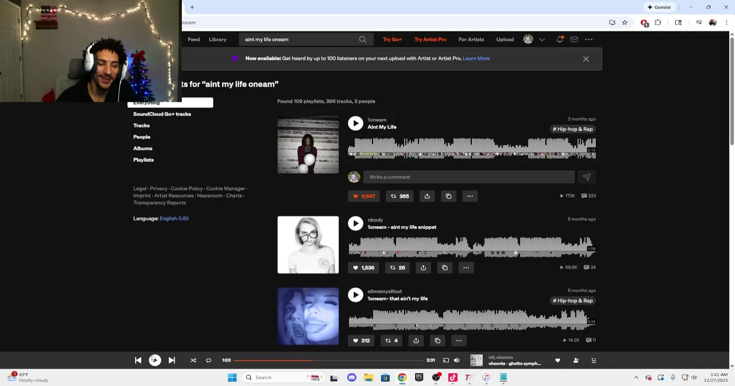Open the messages envelope icon

click(x=574, y=39)
